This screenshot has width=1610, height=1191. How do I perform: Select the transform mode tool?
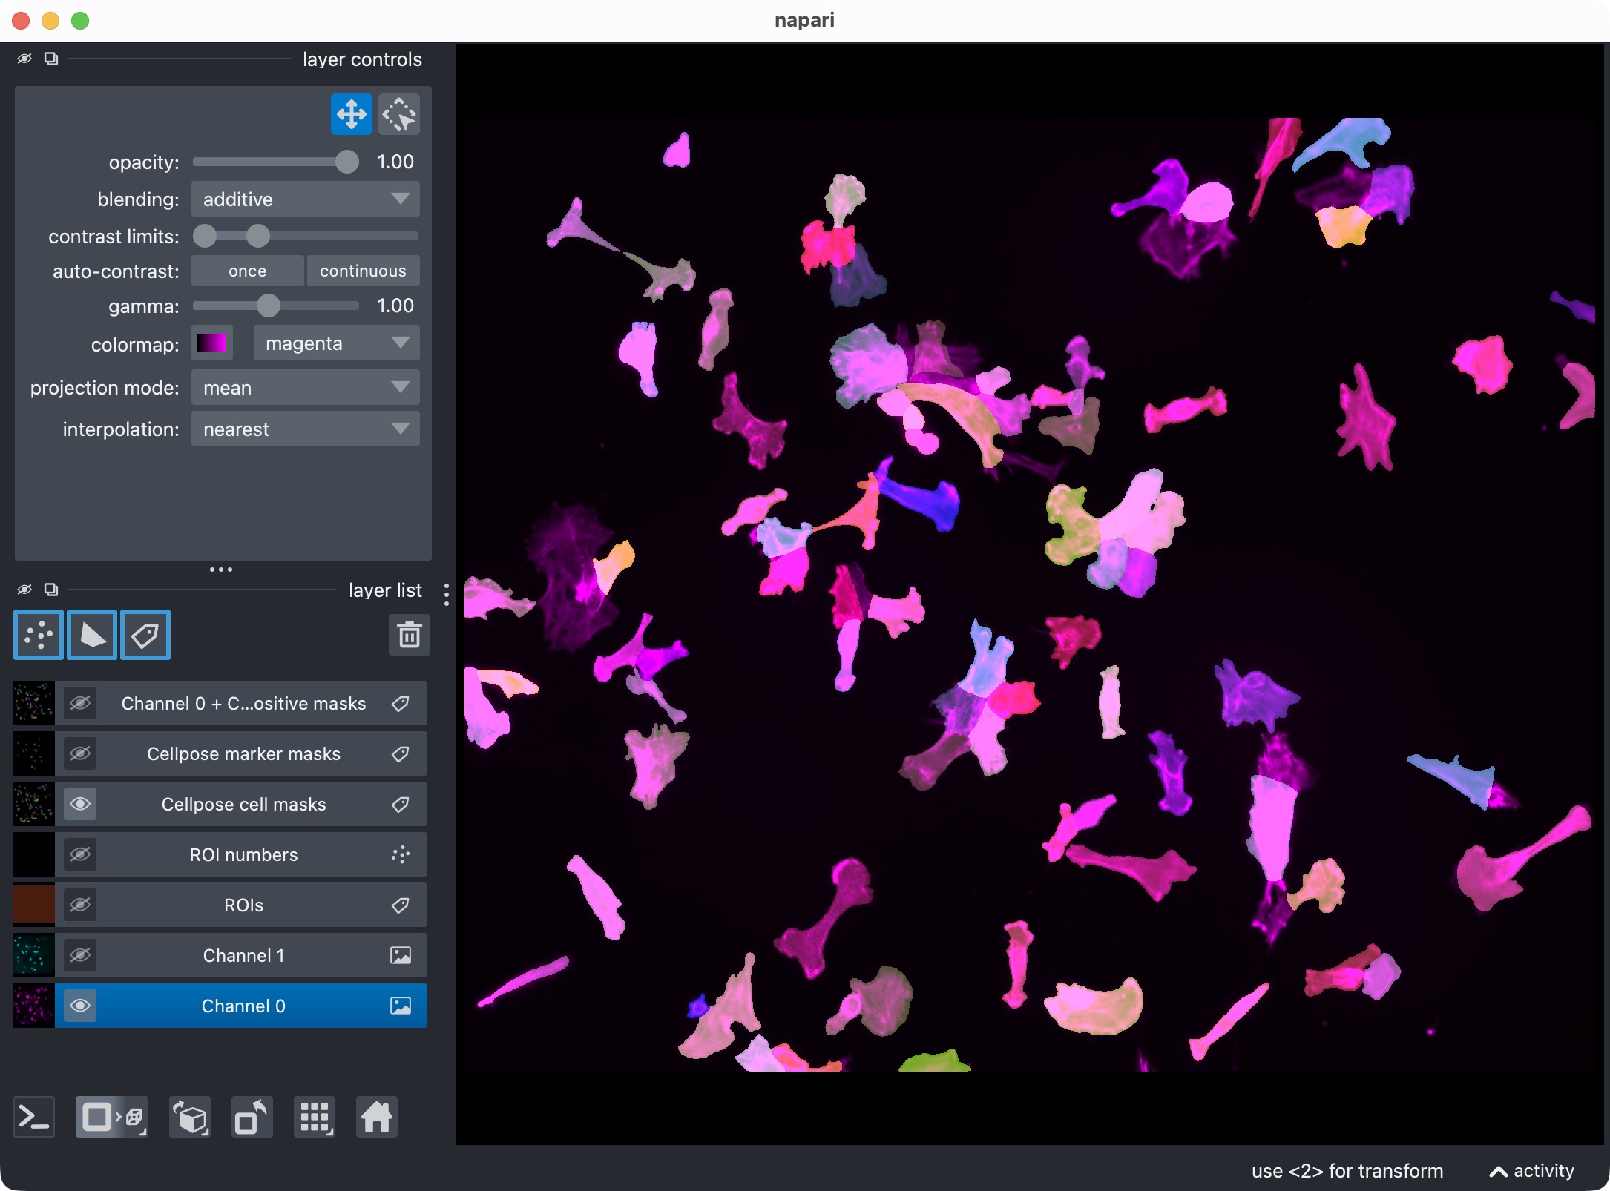point(399,115)
